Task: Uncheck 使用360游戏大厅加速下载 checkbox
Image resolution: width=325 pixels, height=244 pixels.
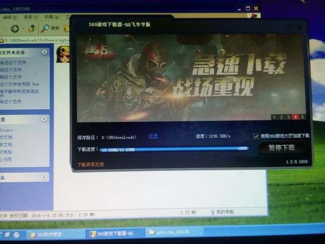Action: [x=256, y=136]
